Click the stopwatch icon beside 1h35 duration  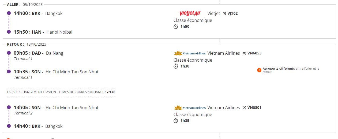pos(176,121)
